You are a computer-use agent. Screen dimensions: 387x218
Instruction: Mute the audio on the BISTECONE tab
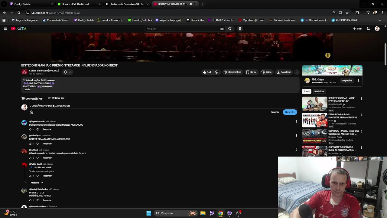tap(190, 4)
